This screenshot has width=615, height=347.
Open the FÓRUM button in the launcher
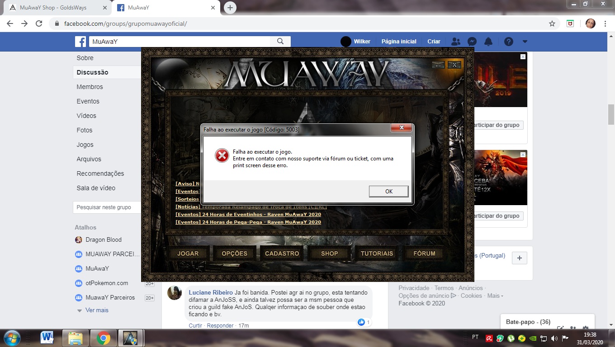click(x=424, y=253)
